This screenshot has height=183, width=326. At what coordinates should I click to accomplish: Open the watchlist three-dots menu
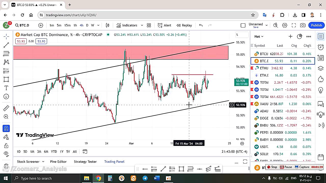(x=309, y=36)
